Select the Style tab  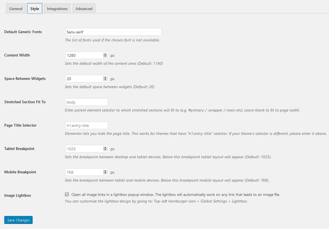coord(35,9)
